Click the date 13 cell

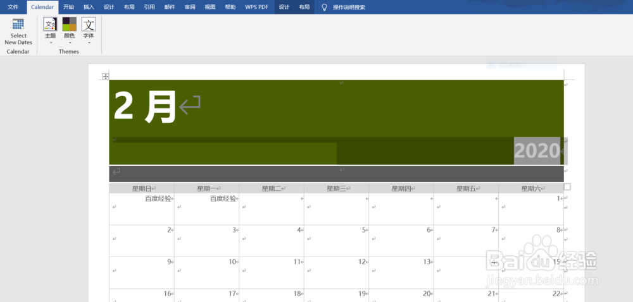(401, 272)
